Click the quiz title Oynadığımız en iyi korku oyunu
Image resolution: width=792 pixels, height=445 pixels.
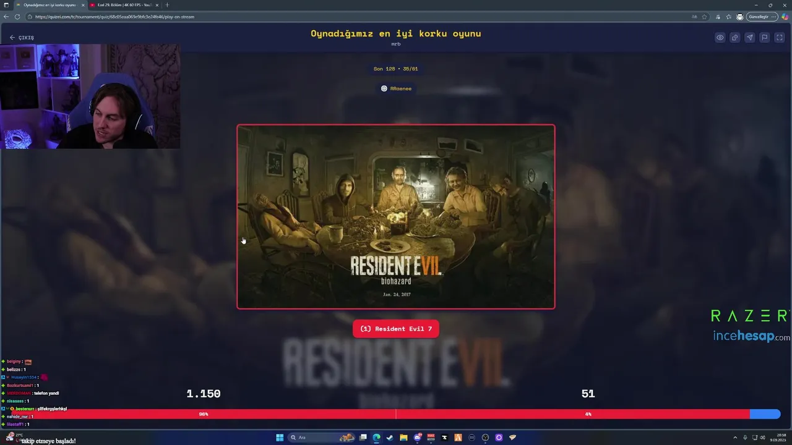click(396, 33)
